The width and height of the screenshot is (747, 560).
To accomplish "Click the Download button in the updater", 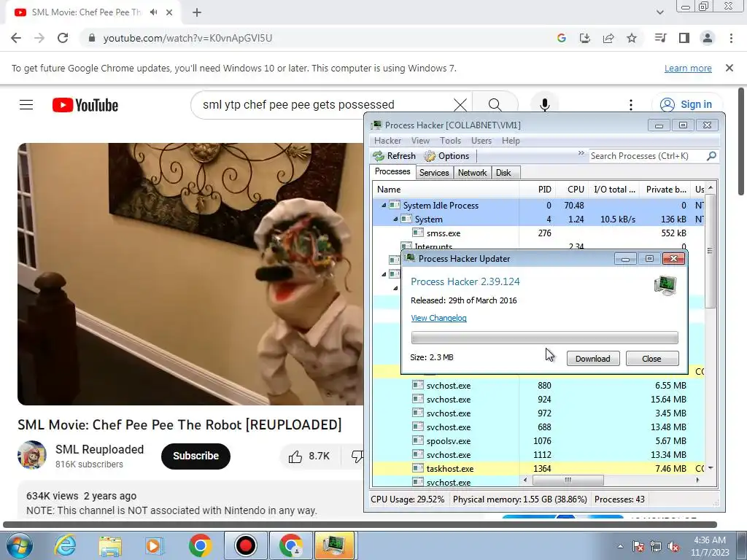I will pos(592,359).
